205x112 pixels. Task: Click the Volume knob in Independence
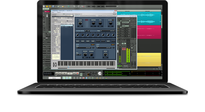click(x=80, y=23)
